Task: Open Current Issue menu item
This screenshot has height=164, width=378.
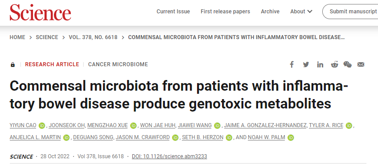Action: coord(173,12)
